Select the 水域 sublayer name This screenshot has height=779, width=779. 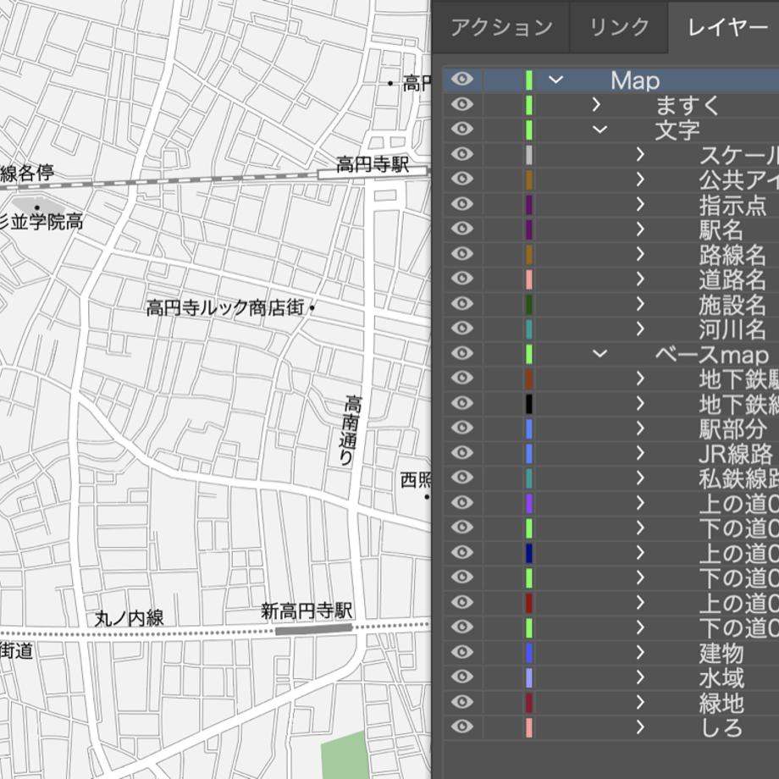(721, 677)
